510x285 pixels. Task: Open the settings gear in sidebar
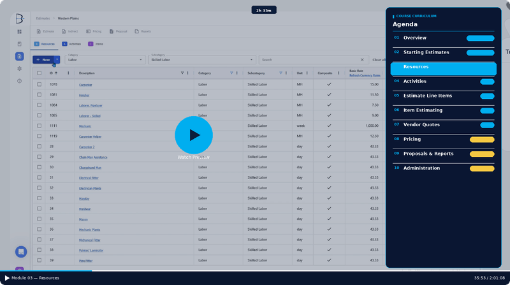click(x=20, y=69)
